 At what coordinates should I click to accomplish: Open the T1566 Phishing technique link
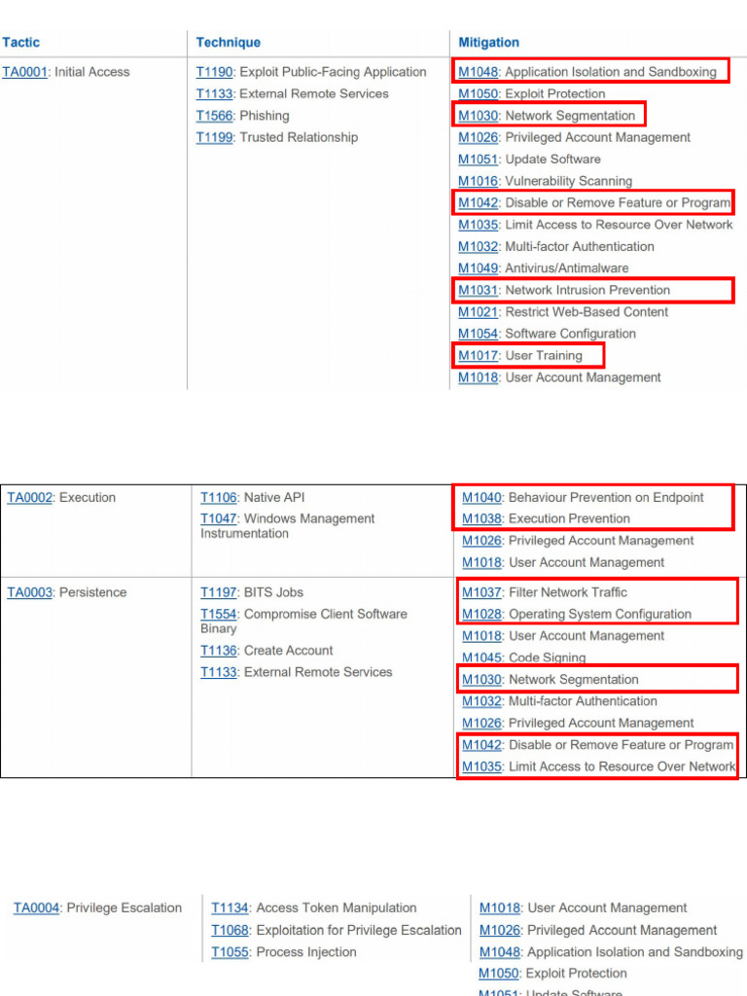tap(214, 116)
